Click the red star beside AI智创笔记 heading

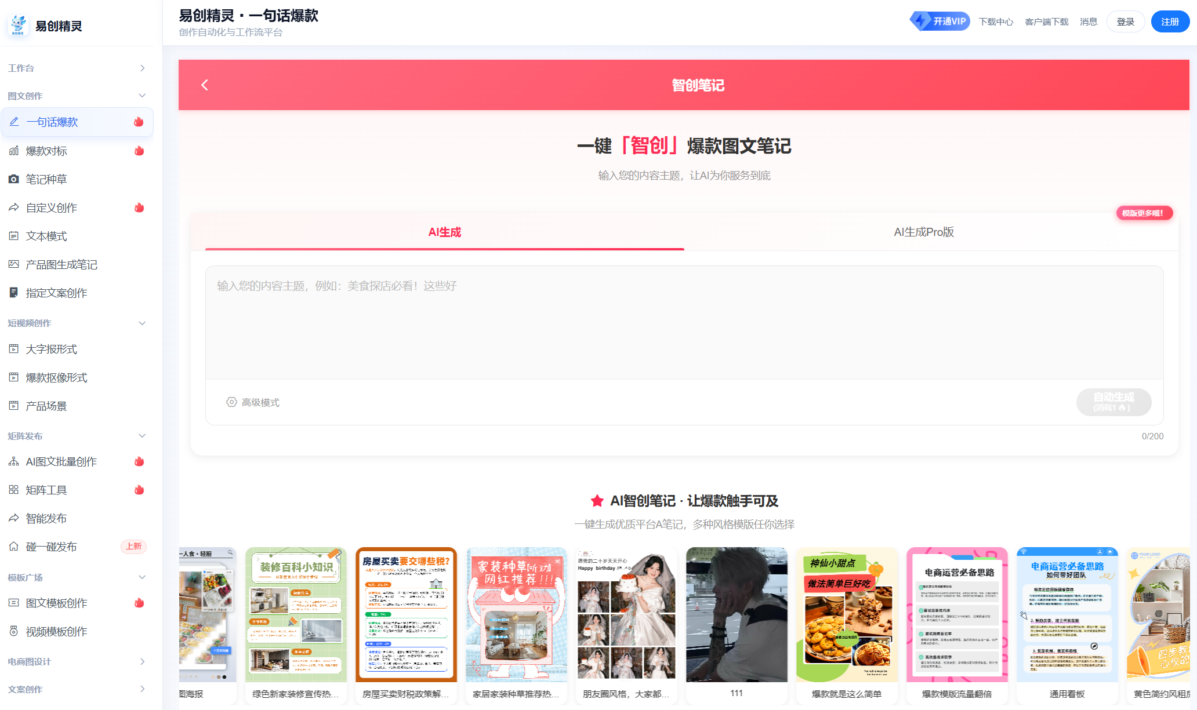coord(597,501)
